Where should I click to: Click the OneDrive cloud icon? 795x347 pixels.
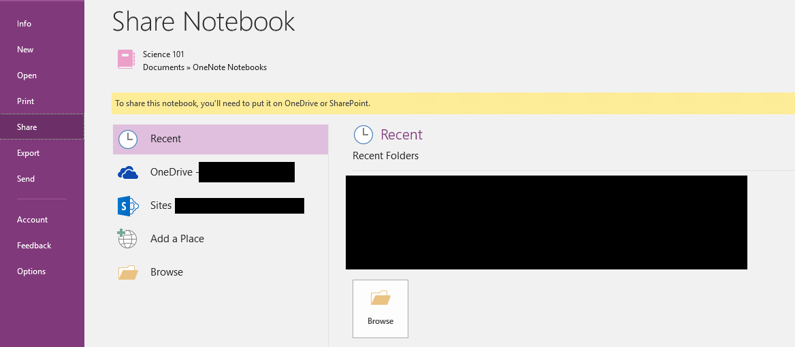click(x=128, y=173)
